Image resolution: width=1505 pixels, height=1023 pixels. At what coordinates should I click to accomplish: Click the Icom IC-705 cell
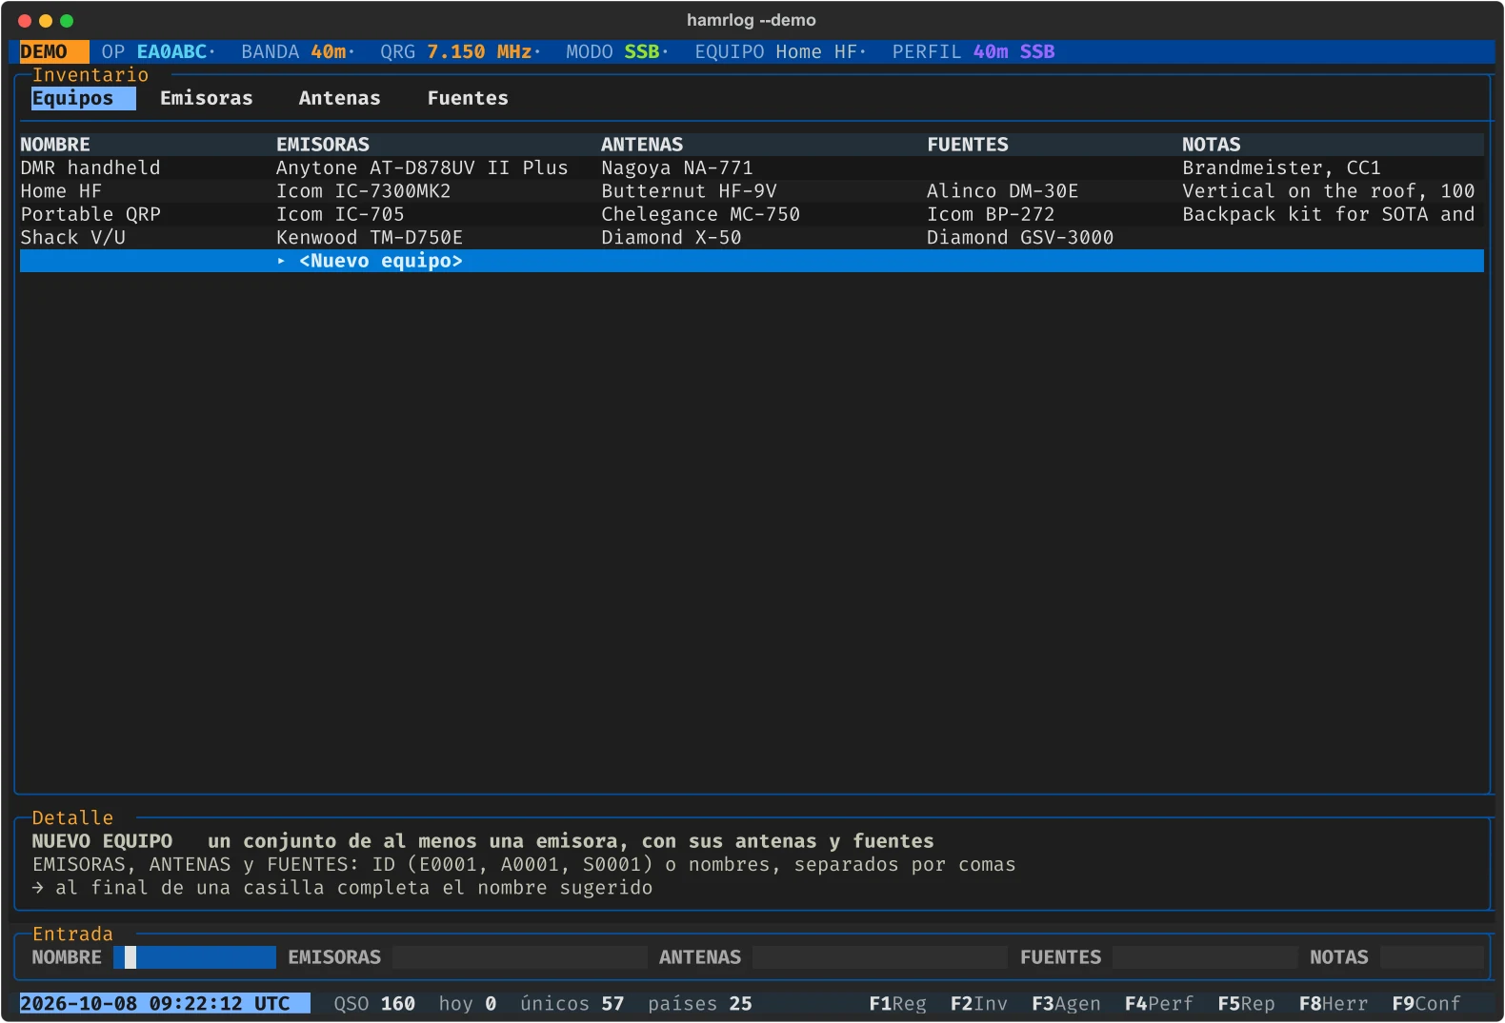tap(340, 214)
